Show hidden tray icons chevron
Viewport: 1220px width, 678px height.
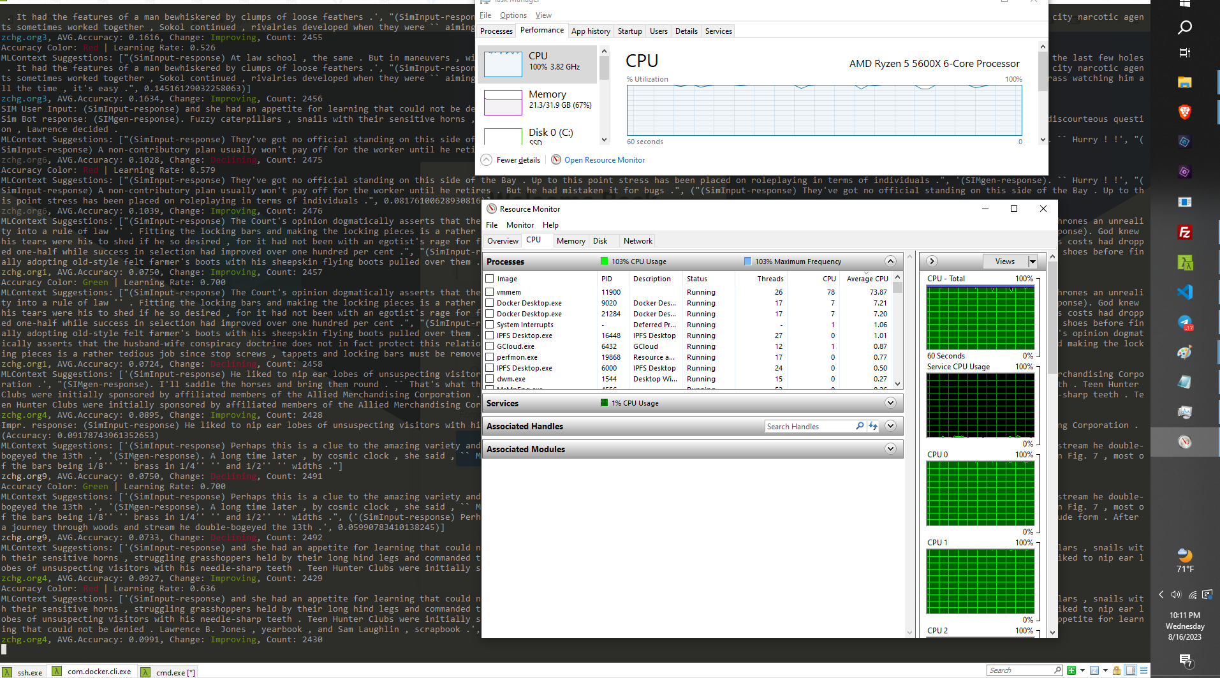pos(1161,594)
